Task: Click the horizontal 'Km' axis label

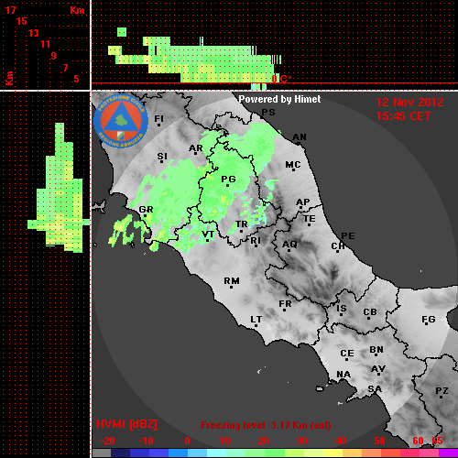Action: tap(77, 10)
